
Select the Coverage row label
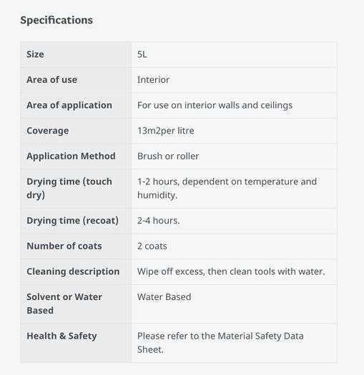click(x=48, y=131)
